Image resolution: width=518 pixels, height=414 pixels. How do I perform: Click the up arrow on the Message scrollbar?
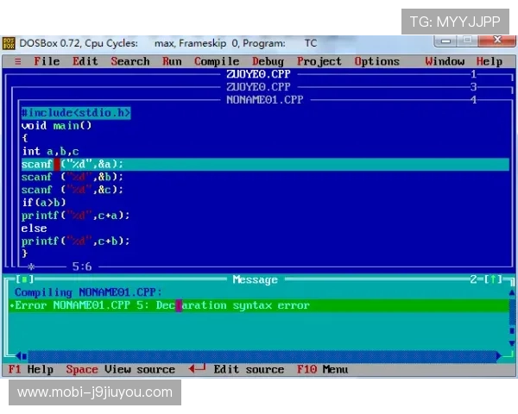pos(512,292)
